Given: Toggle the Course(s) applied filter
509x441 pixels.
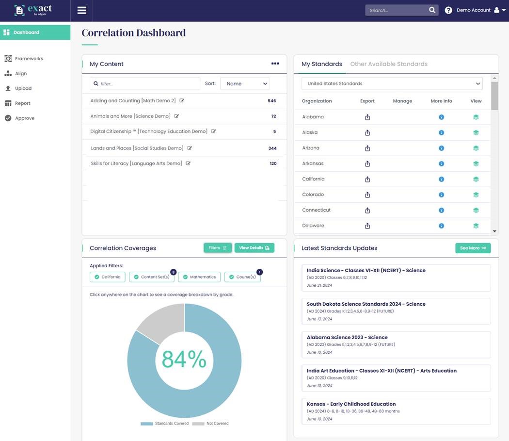Looking at the screenshot, I should pyautogui.click(x=242, y=277).
